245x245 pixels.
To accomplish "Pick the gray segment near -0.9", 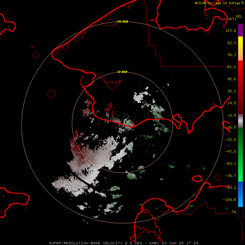I will (x=240, y=121).
